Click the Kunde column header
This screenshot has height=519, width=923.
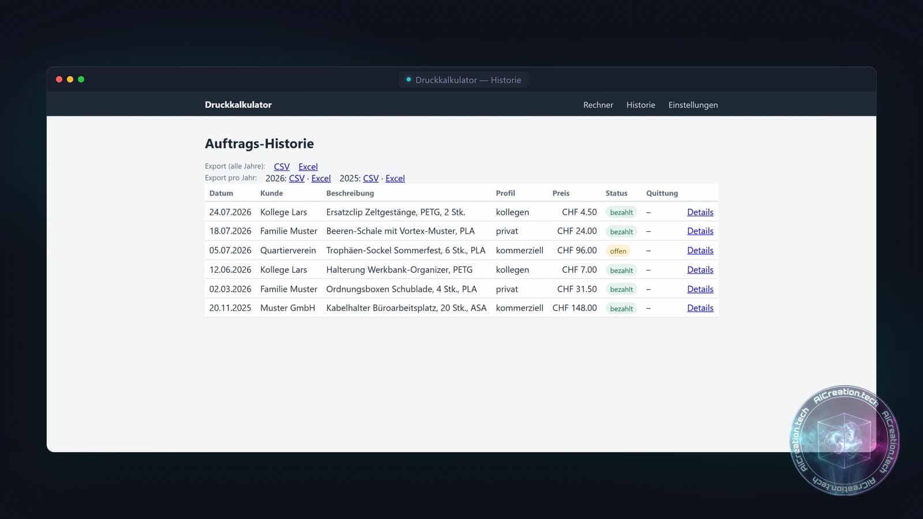(271, 193)
